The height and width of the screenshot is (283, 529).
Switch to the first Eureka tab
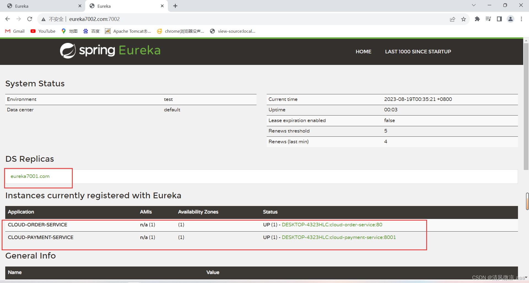pyautogui.click(x=43, y=6)
